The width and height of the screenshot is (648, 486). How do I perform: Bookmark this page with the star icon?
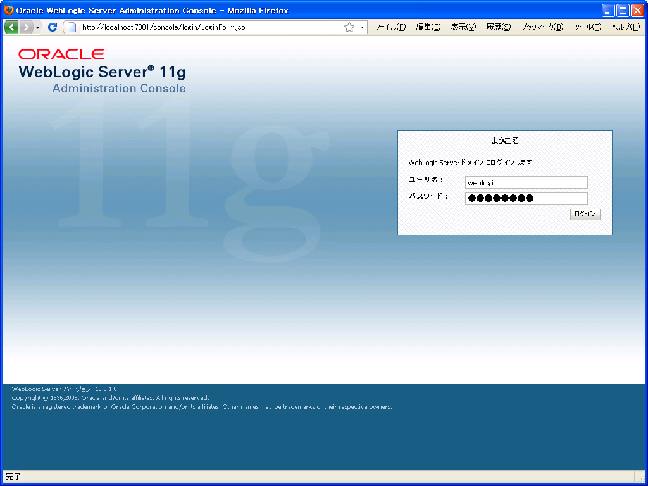349,27
